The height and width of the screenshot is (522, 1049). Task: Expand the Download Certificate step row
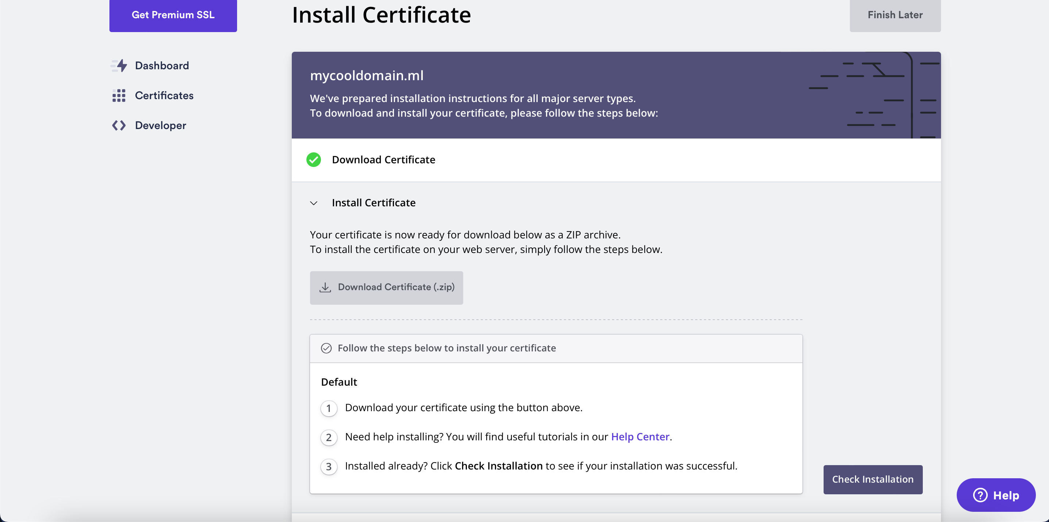[616, 160]
